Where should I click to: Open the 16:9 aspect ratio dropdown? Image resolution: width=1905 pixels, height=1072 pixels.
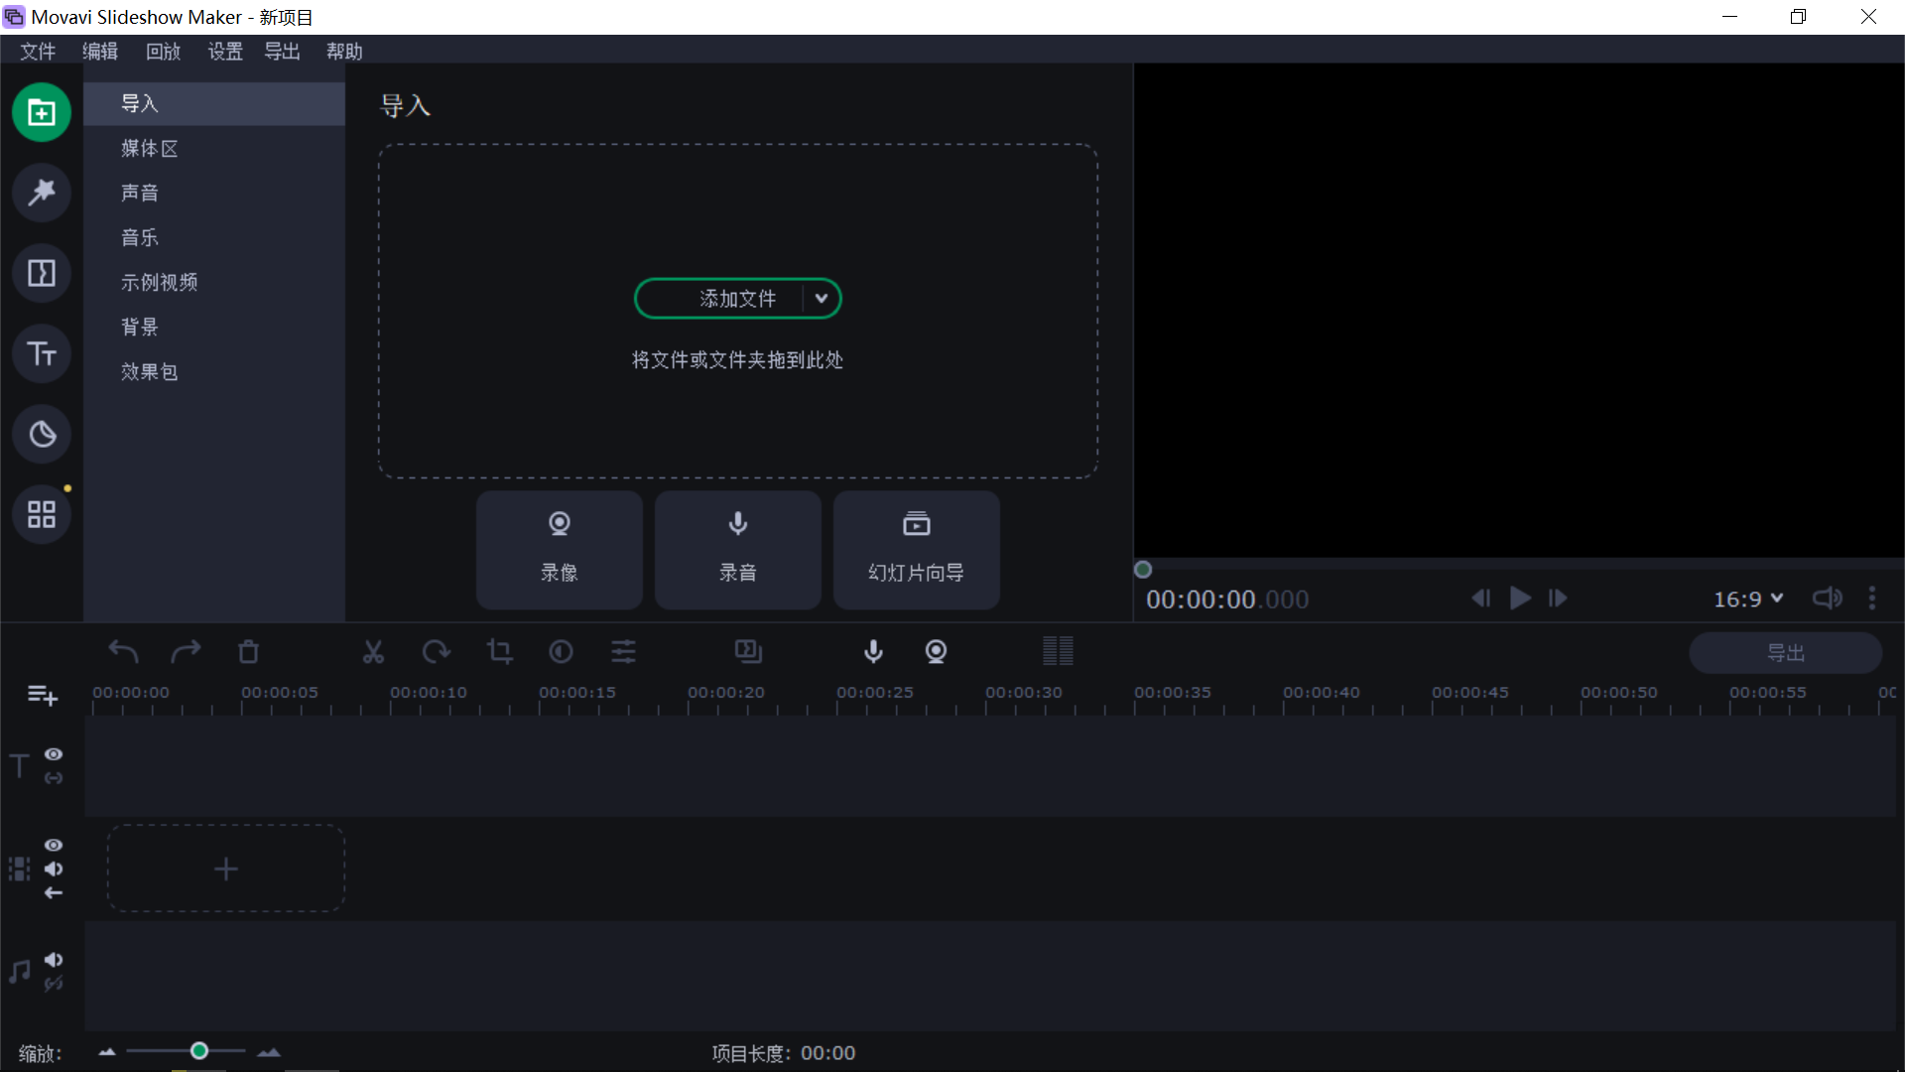click(x=1748, y=599)
